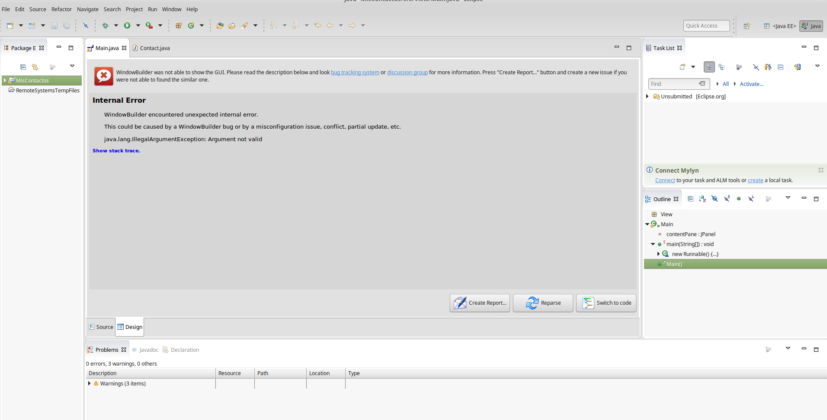
Task: Open the New wizard dropdown arrow
Action: click(x=21, y=25)
